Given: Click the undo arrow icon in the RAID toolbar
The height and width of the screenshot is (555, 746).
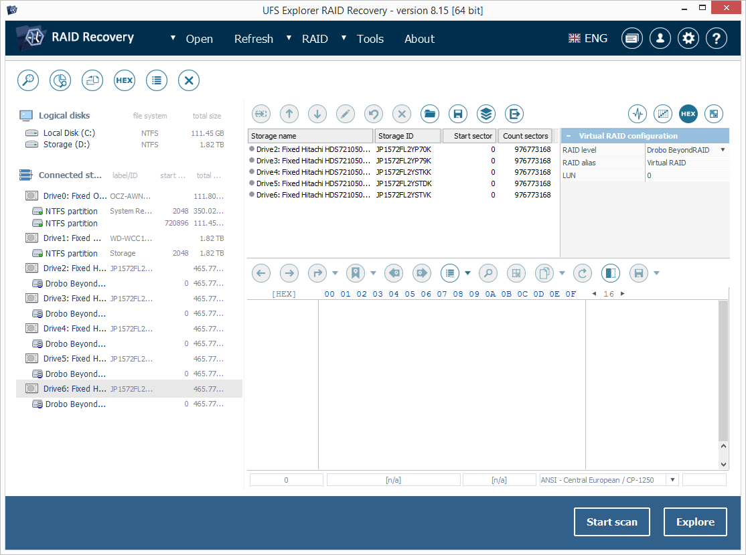Looking at the screenshot, I should click(374, 114).
